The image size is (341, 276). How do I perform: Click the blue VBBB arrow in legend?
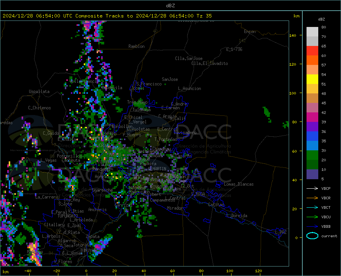tap(312, 227)
